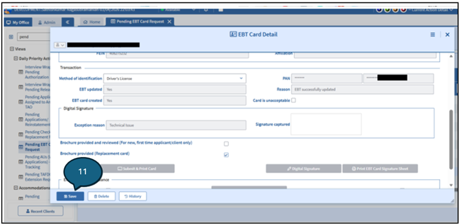
Task: Click grid icon beside Pending Check Replacement
Action: (21, 135)
